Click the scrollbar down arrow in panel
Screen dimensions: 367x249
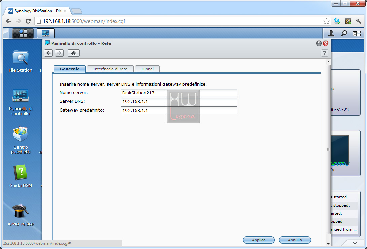tap(328, 244)
